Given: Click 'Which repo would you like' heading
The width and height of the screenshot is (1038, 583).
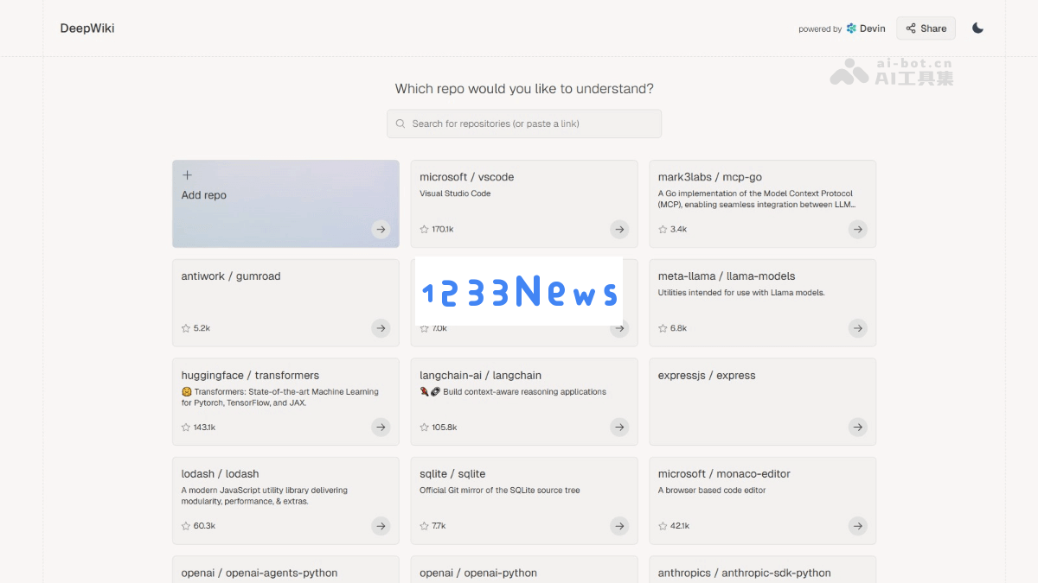Looking at the screenshot, I should [x=524, y=89].
